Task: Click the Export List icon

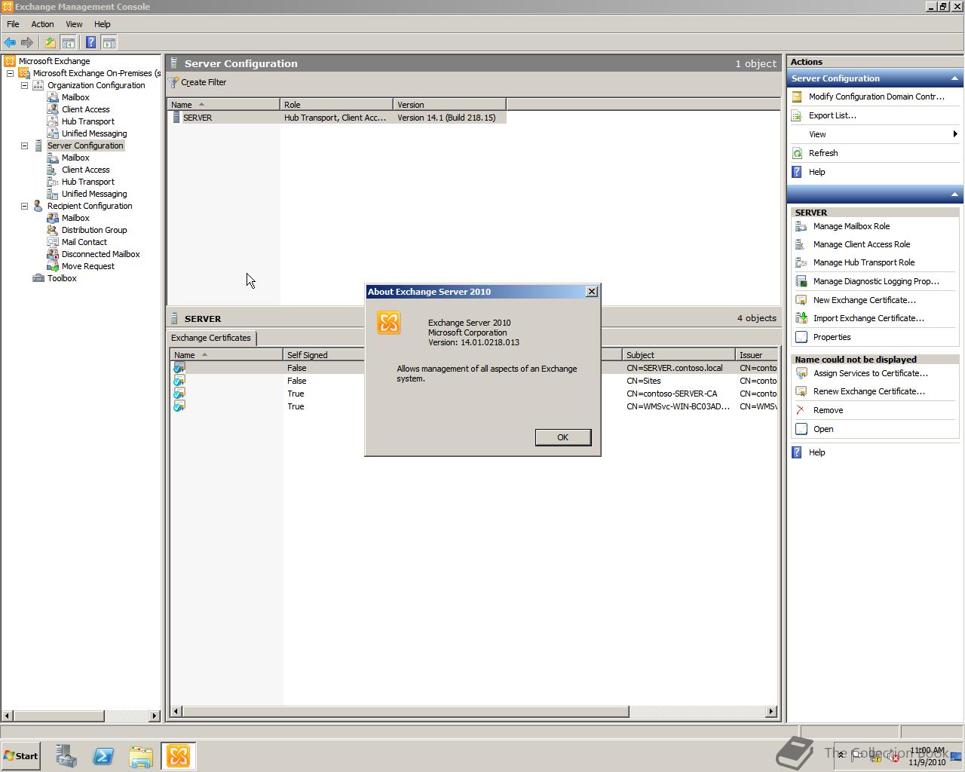Action: coord(797,115)
